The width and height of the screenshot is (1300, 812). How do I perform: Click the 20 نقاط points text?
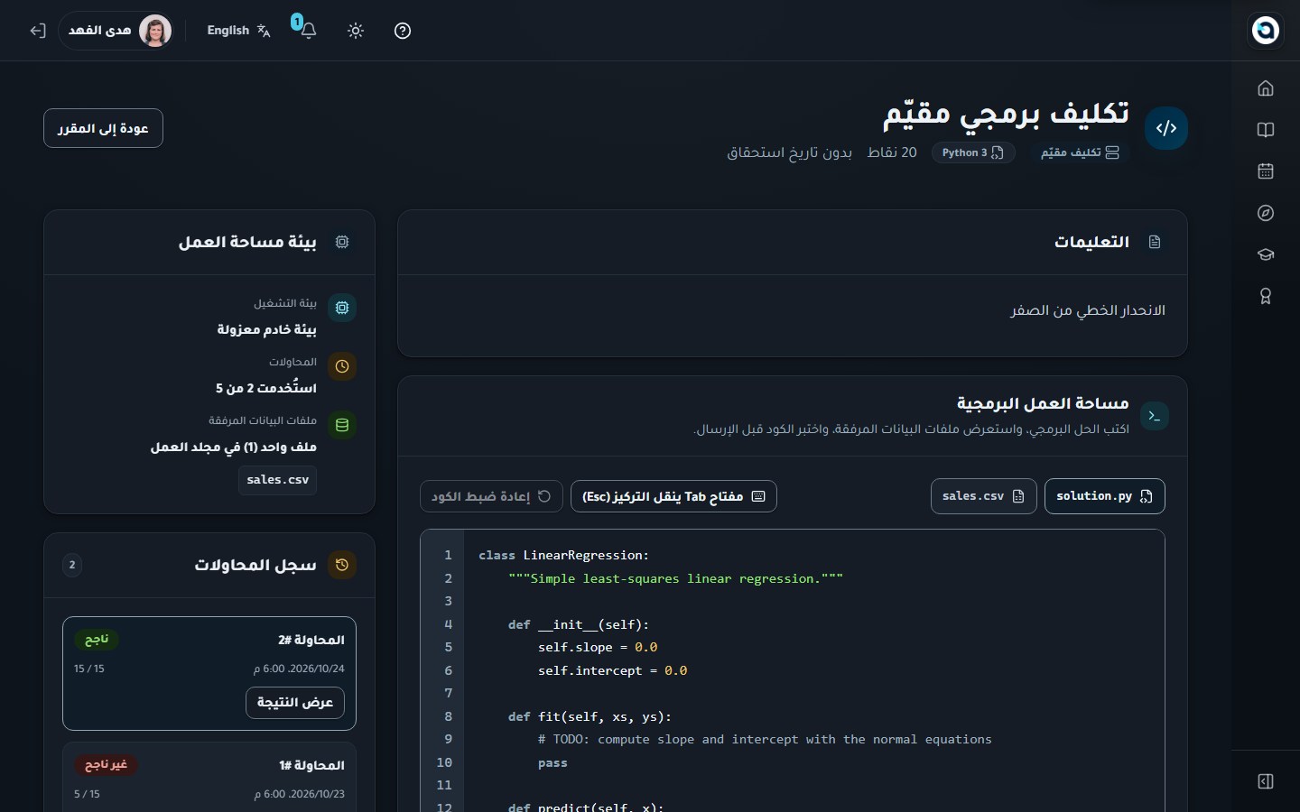pyautogui.click(x=892, y=152)
